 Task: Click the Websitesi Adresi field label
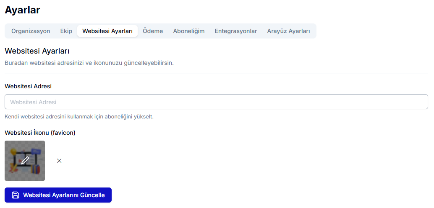pos(28,86)
